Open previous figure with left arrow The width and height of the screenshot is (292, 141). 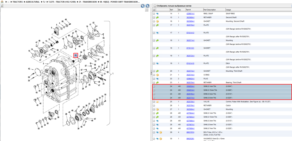coord(143,6)
